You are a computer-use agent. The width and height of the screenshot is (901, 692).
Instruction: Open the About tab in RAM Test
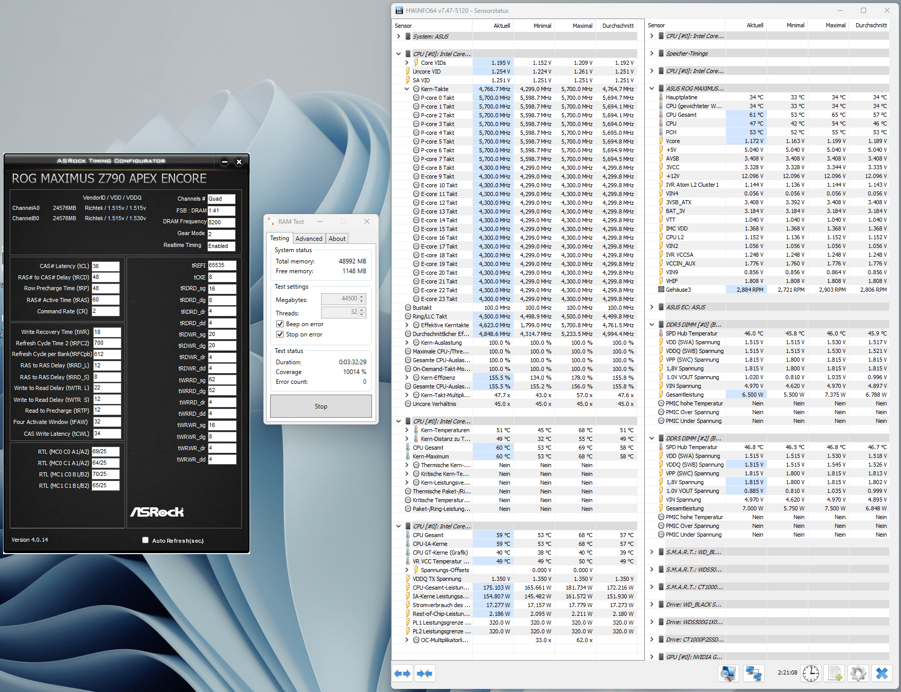(337, 239)
